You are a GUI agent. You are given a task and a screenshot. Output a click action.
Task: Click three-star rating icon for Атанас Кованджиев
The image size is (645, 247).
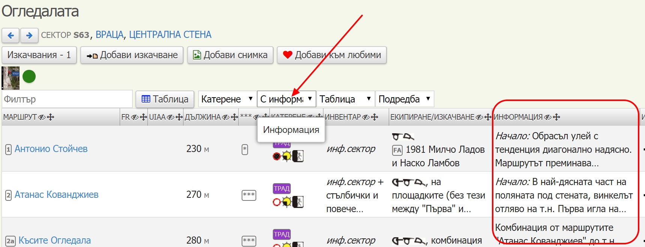249,195
